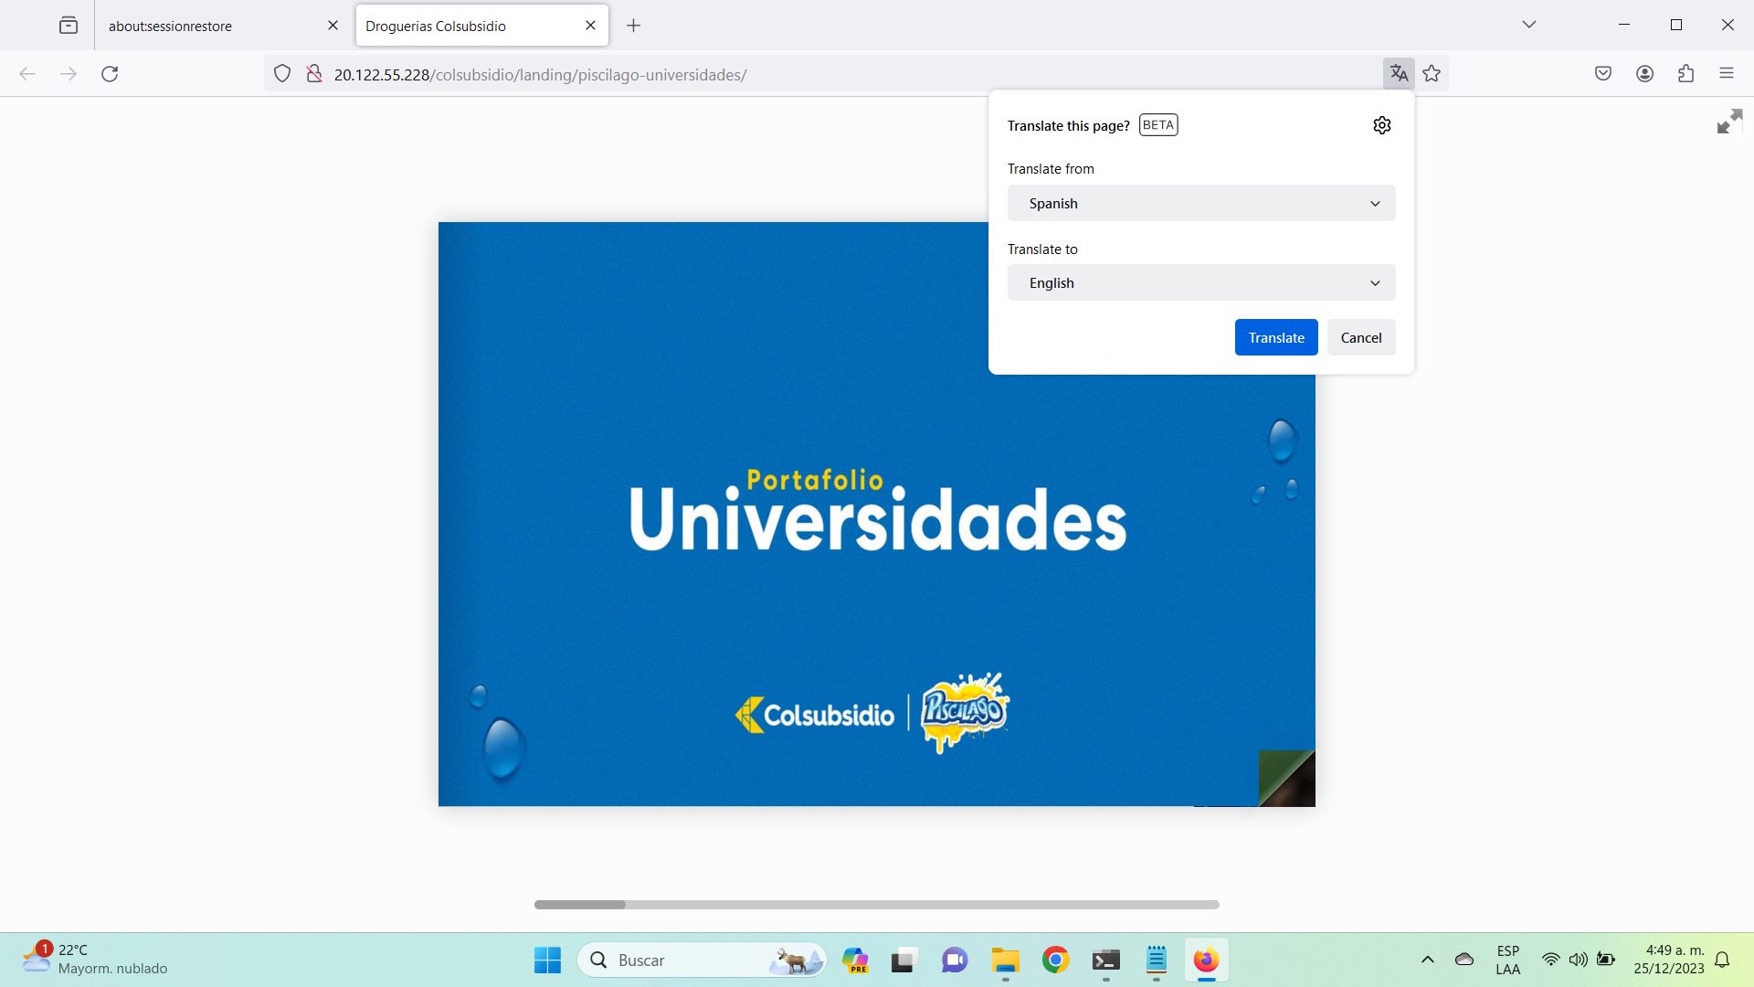Expand the Translate from Spanish dropdown
The width and height of the screenshot is (1754, 987).
click(x=1200, y=203)
